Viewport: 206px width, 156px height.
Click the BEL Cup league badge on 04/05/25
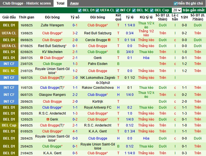tap(9, 125)
